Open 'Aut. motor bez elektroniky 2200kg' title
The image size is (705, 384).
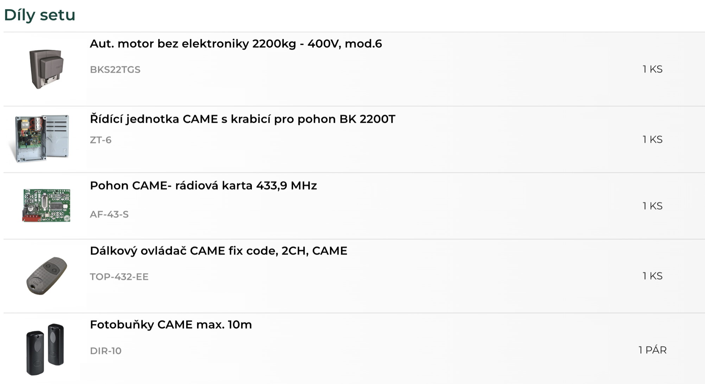coord(236,44)
